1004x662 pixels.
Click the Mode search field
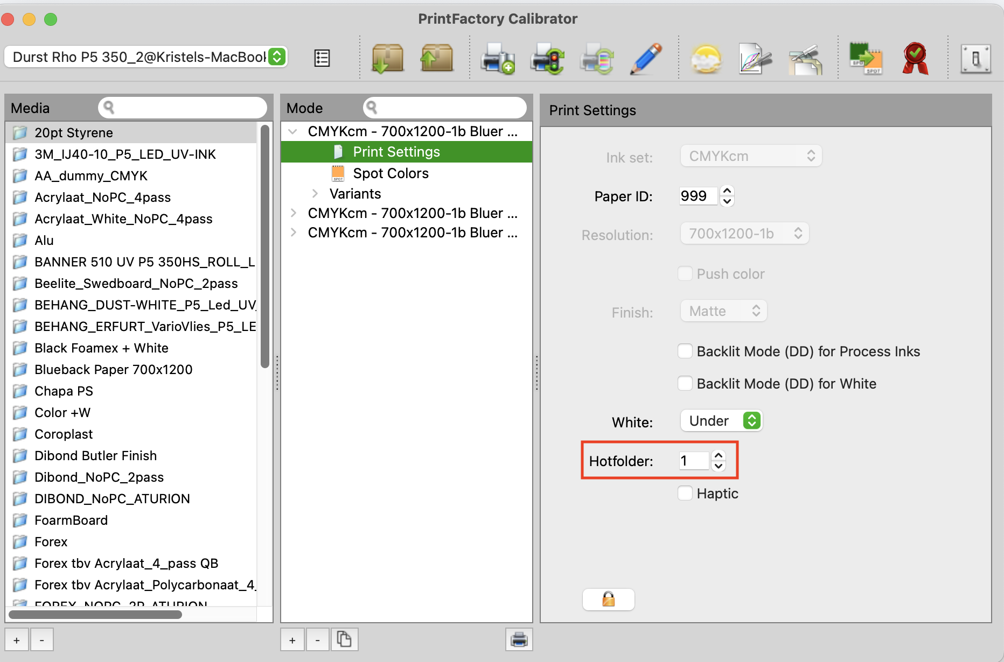point(445,108)
